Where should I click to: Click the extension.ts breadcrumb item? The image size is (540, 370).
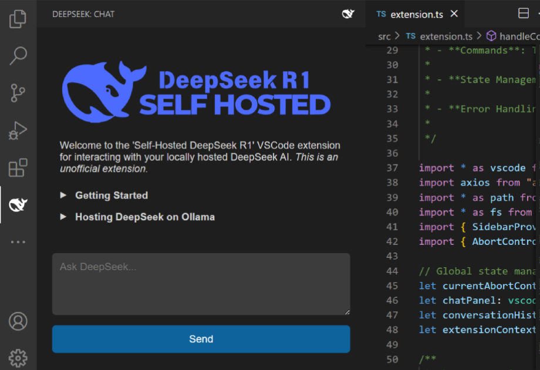pos(446,36)
